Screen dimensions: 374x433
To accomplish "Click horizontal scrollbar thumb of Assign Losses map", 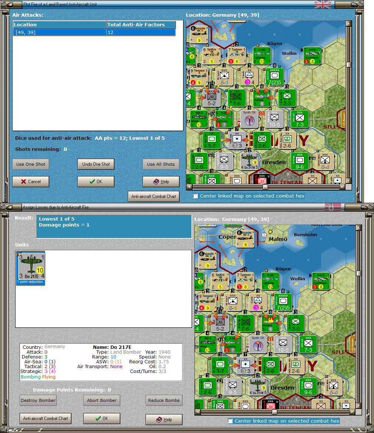I will click(x=274, y=412).
